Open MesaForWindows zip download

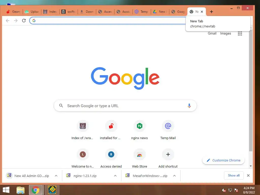pos(147,176)
